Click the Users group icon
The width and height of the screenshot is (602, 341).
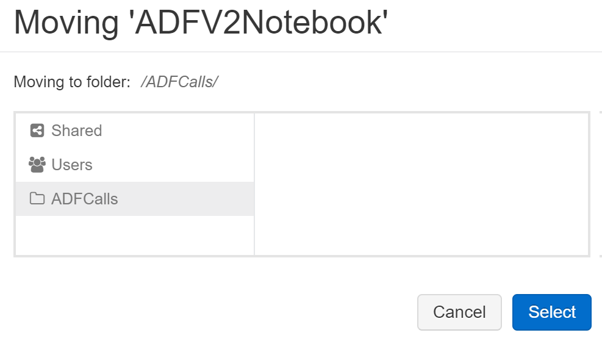pos(37,165)
